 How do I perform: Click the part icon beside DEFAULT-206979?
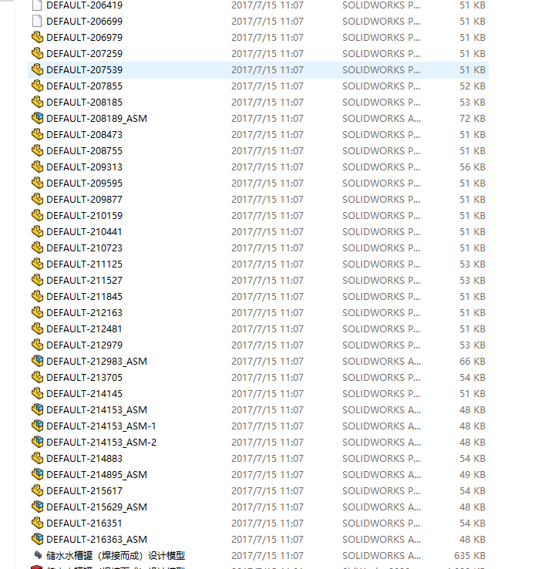37,37
